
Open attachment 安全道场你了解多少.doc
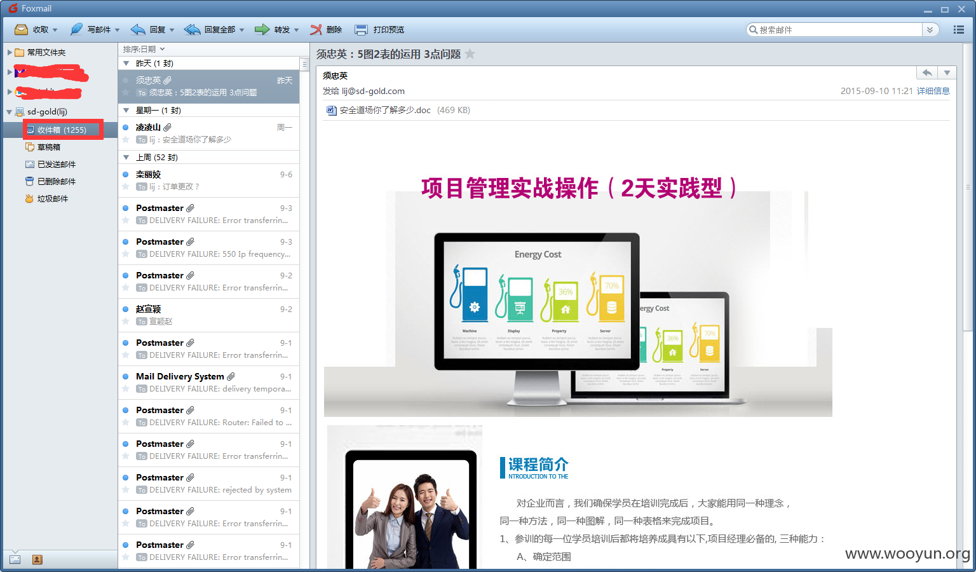click(x=385, y=110)
